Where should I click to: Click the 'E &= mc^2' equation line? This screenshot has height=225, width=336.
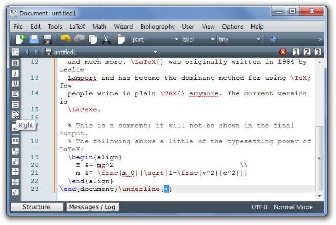[95, 165]
